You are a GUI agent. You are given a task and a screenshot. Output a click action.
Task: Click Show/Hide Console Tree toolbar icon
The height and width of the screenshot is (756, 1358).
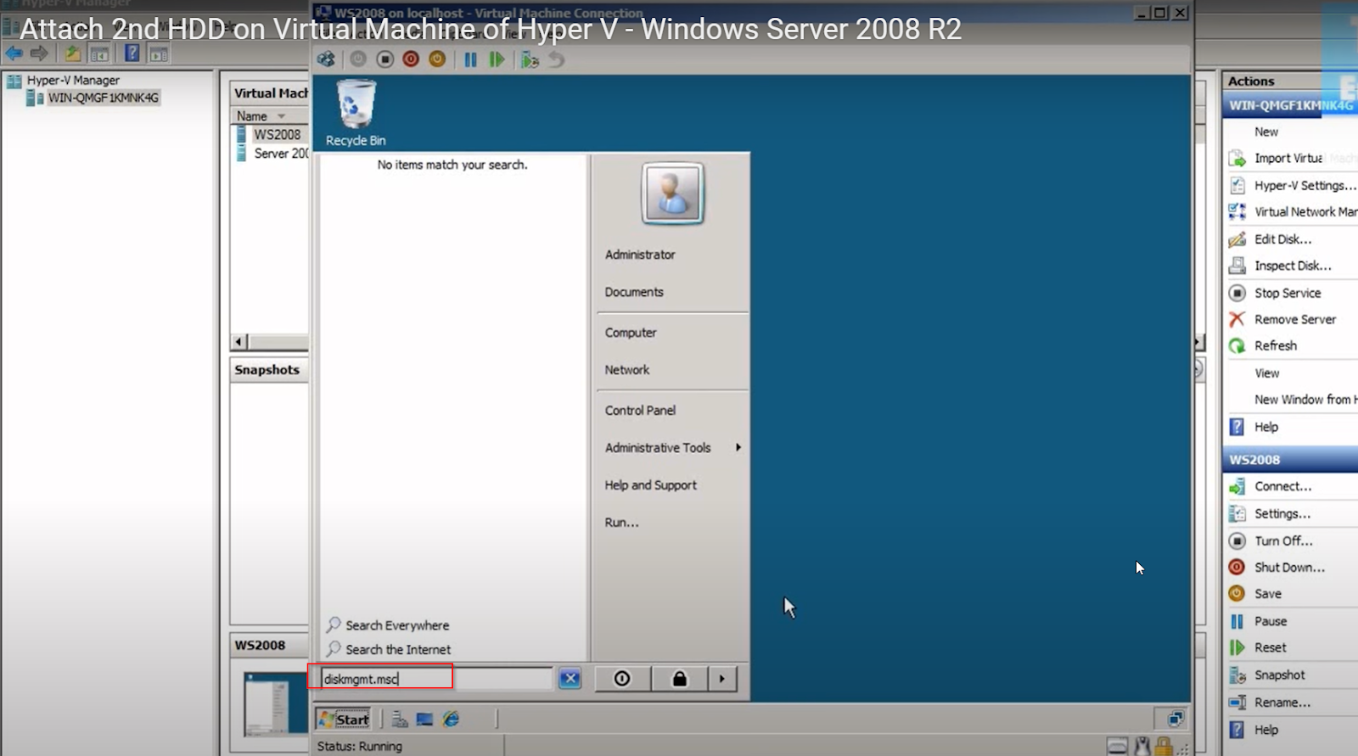(100, 54)
